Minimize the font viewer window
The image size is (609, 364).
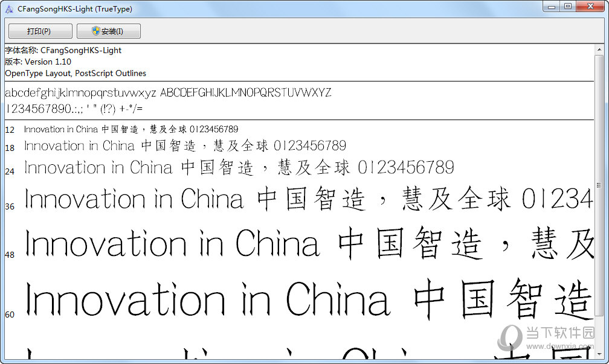pyautogui.click(x=552, y=7)
